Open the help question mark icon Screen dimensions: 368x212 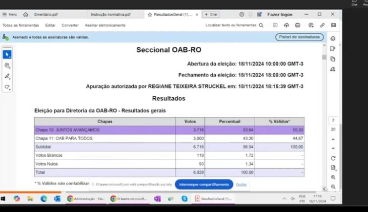point(242,15)
